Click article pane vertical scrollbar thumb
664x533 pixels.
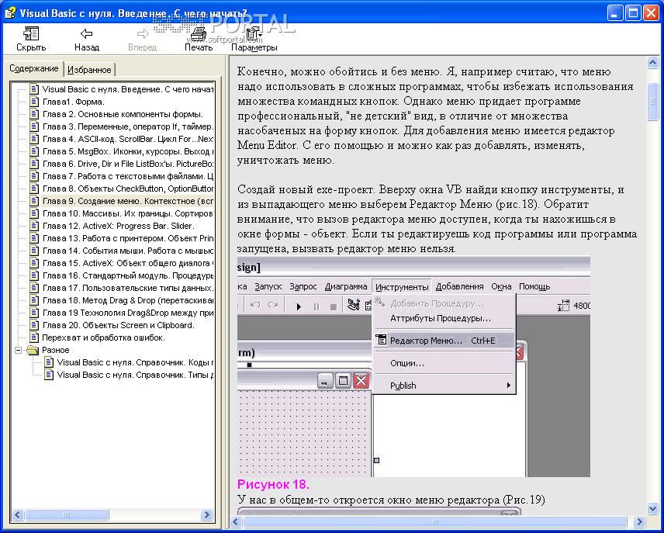click(x=652, y=102)
